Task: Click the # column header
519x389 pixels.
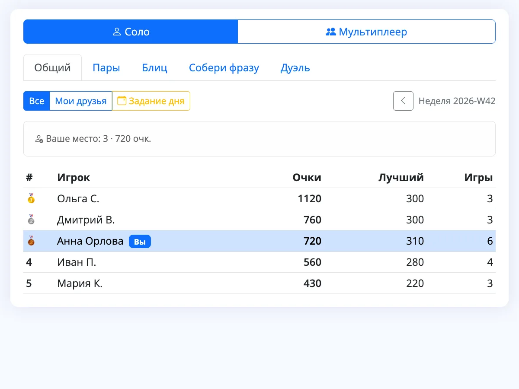Action: (x=29, y=177)
